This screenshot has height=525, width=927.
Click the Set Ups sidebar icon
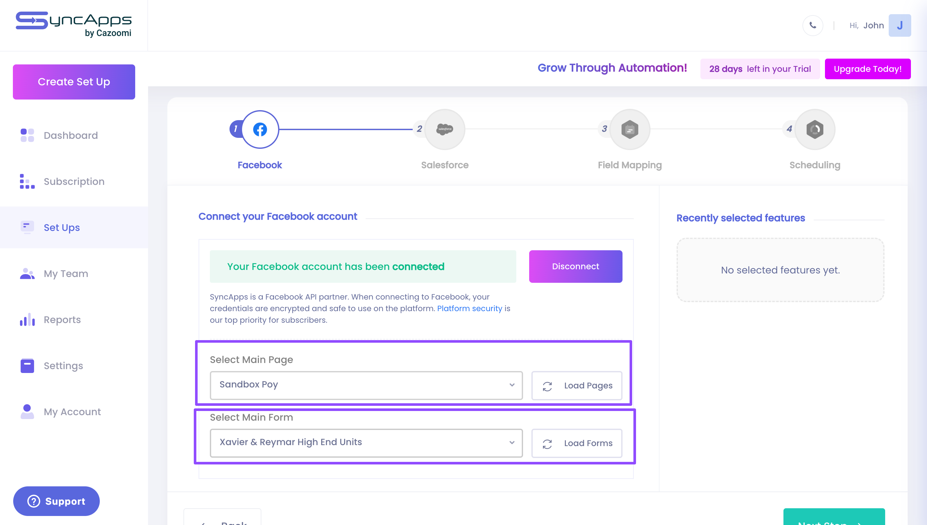tap(27, 227)
